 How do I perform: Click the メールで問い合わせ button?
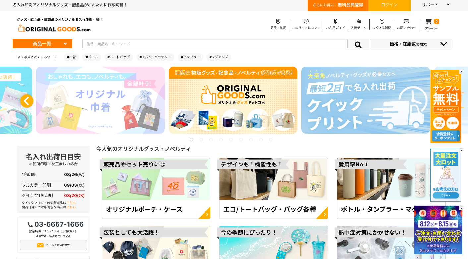(53, 245)
